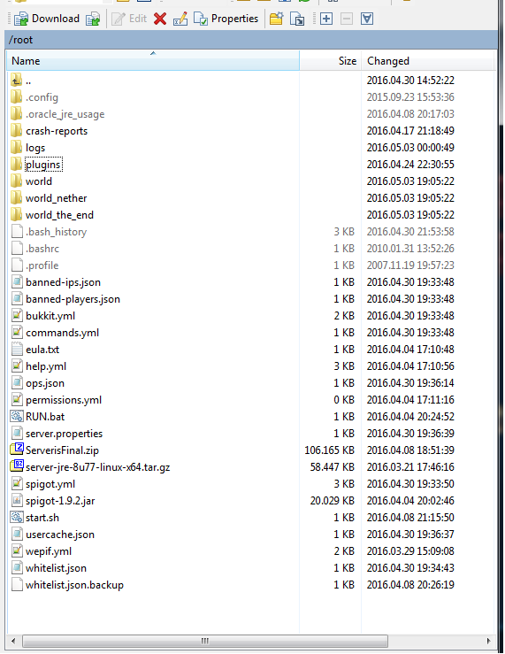Sort files by the Size column header
Viewport: 505px width, 654px height.
[x=330, y=61]
